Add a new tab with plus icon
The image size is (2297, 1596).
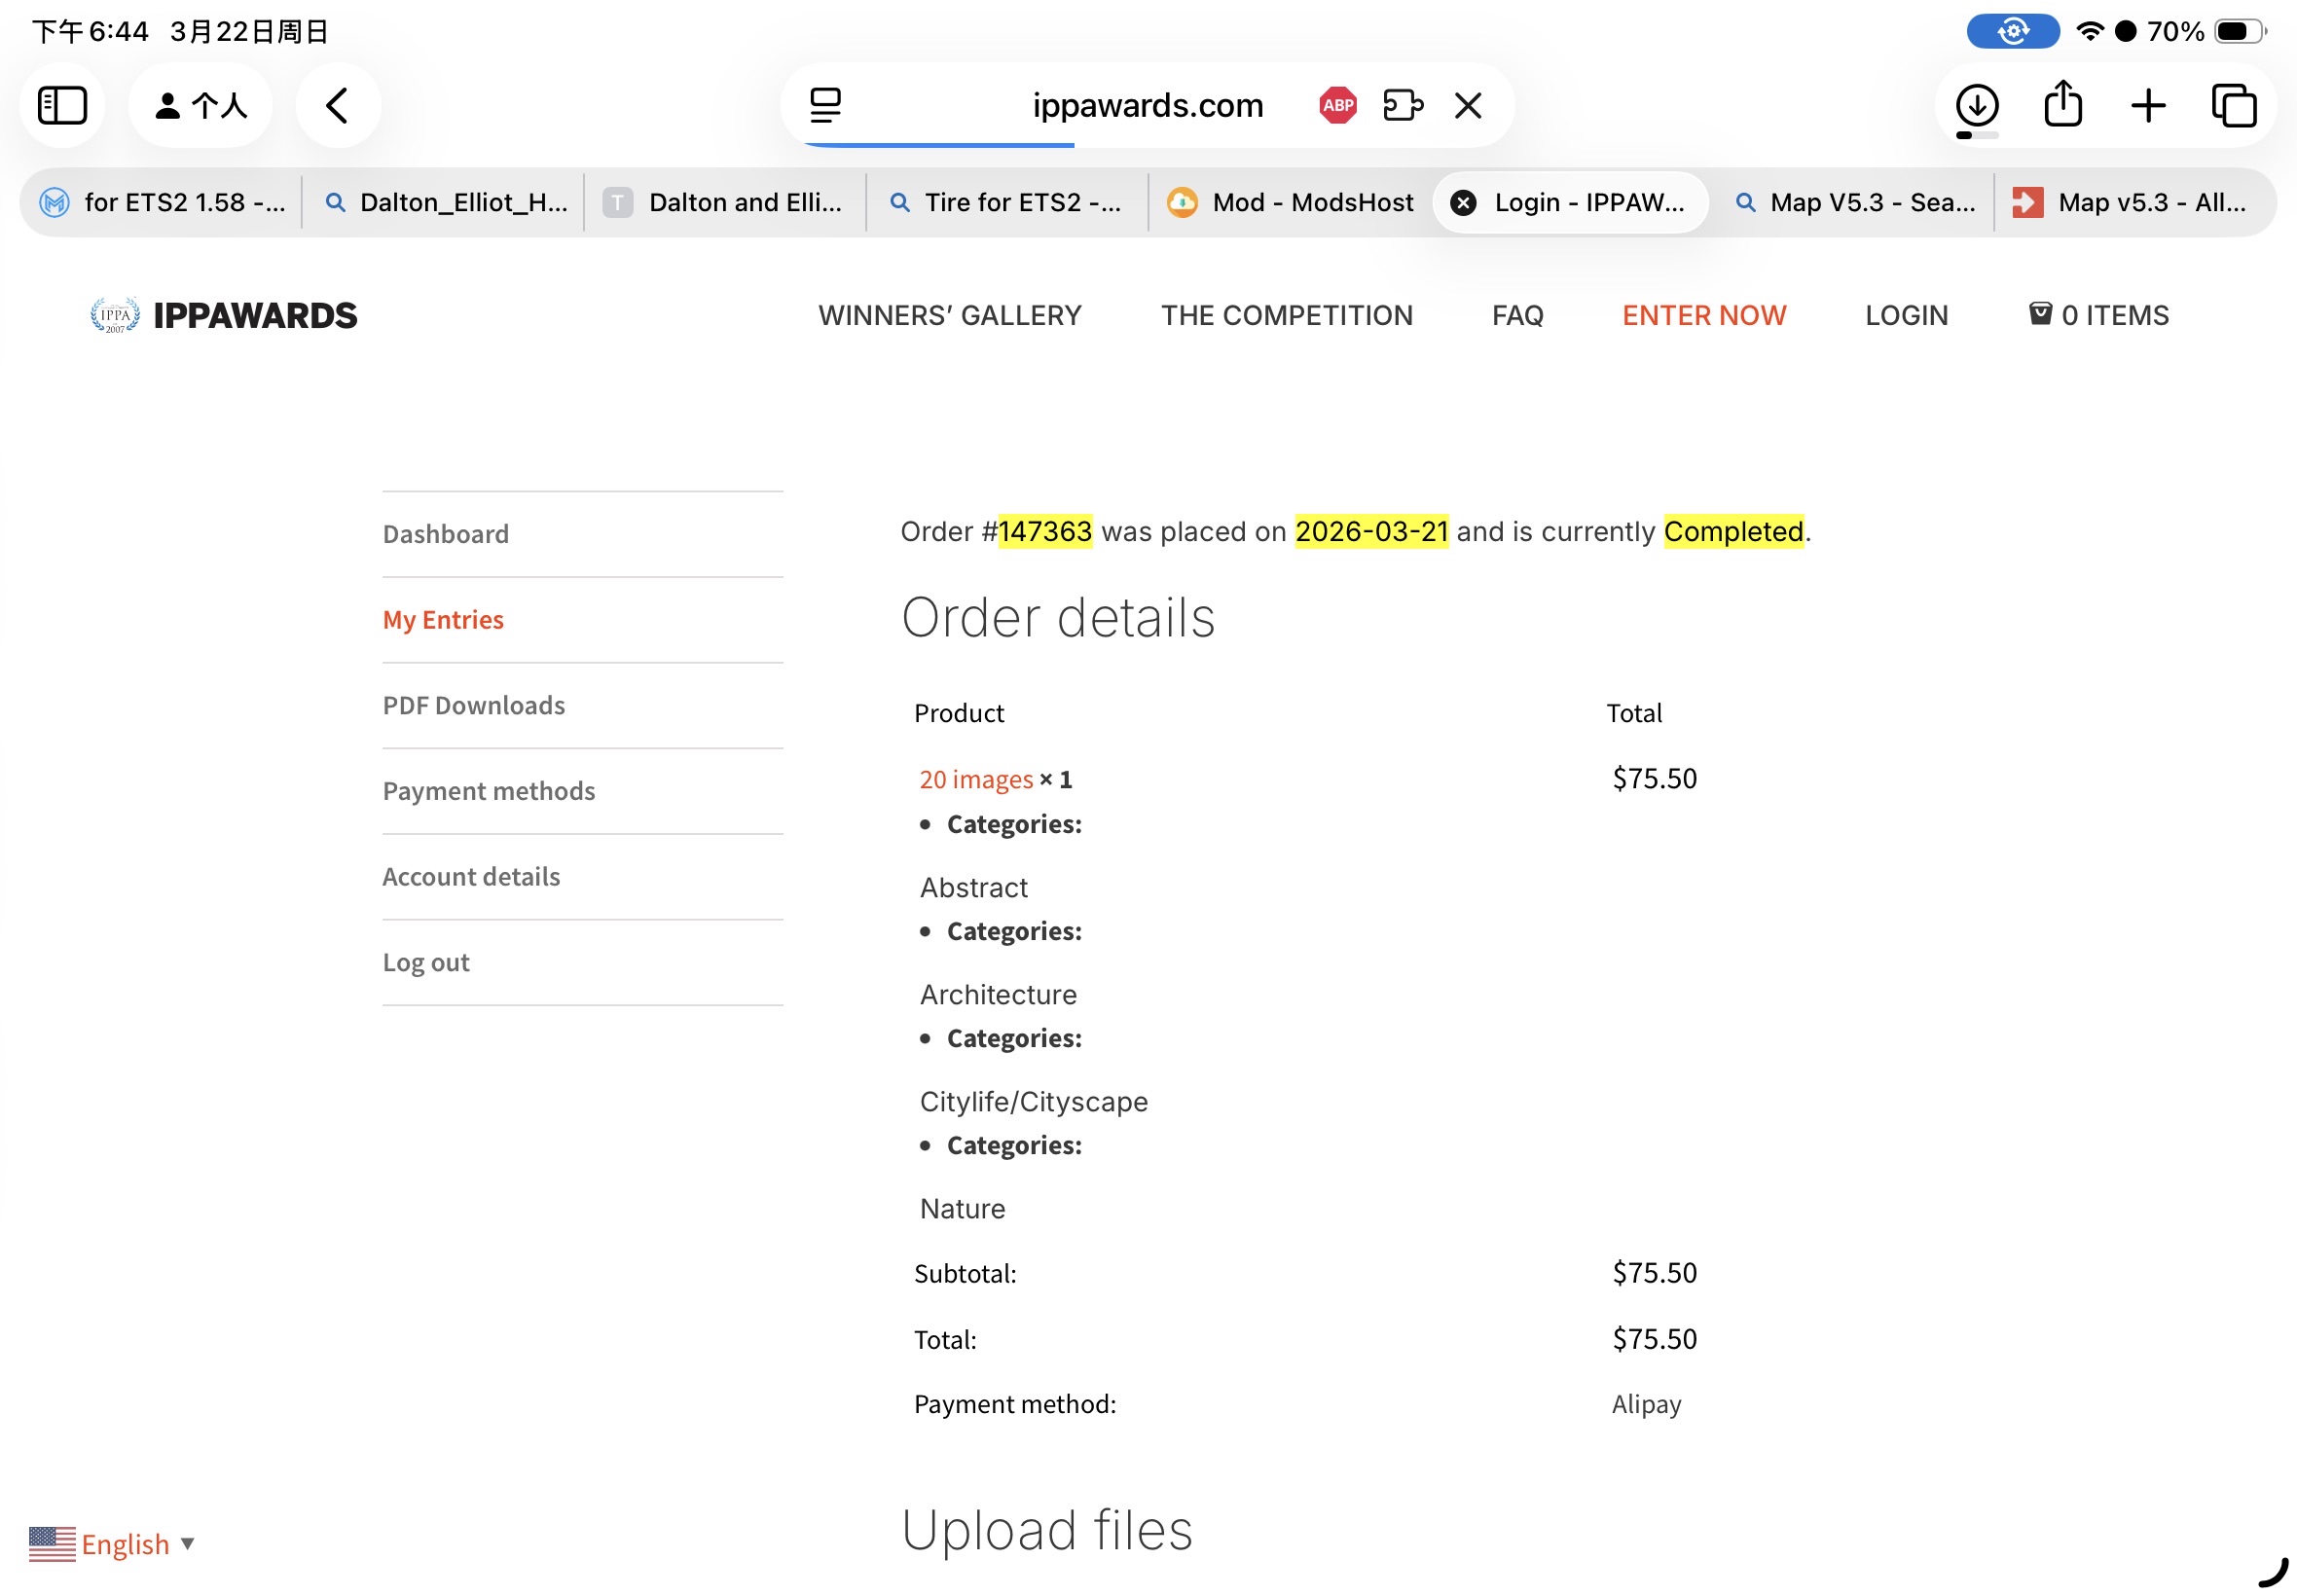[x=2147, y=105]
